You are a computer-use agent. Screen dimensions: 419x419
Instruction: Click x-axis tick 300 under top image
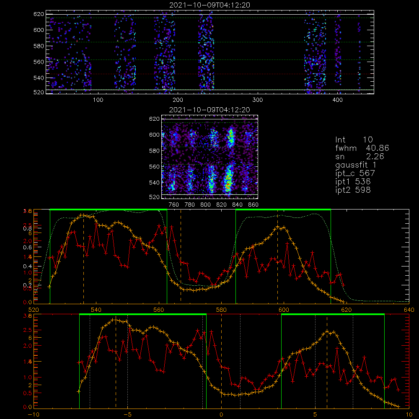258,100
